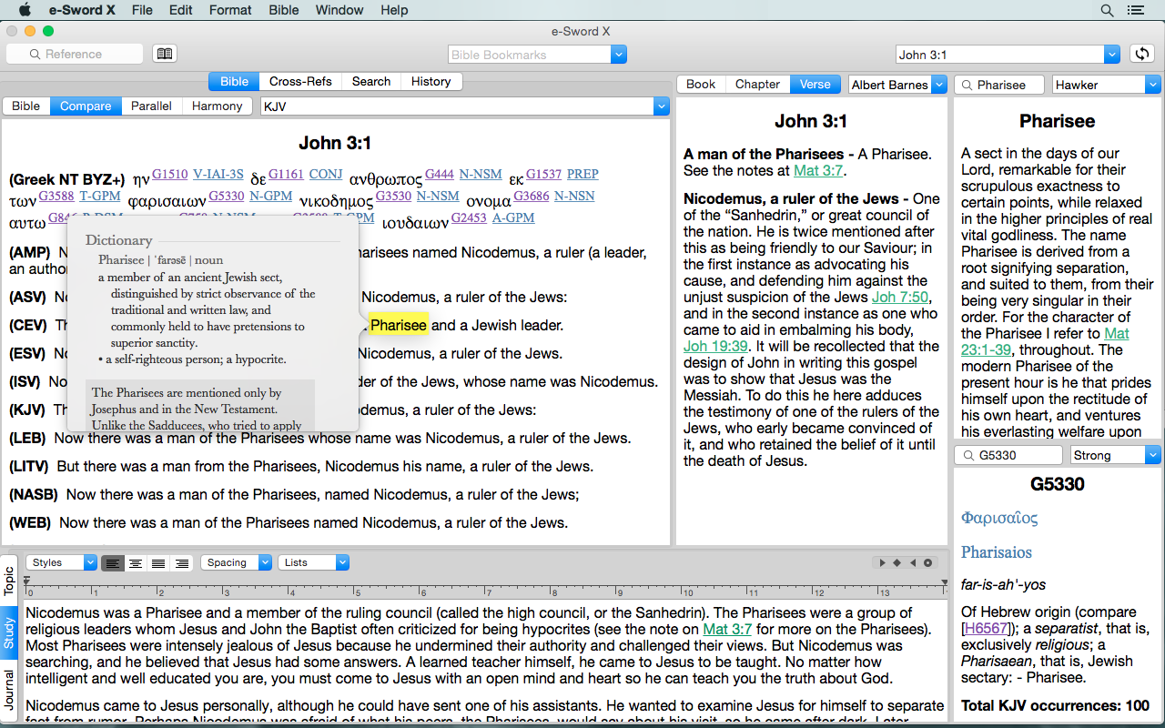
Task: Align text right in the editor
Action: tap(181, 563)
